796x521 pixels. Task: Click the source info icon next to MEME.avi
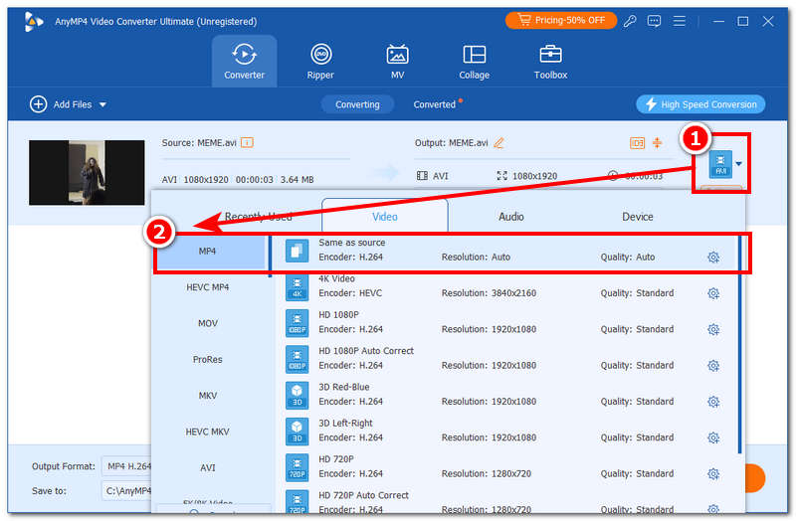(247, 143)
